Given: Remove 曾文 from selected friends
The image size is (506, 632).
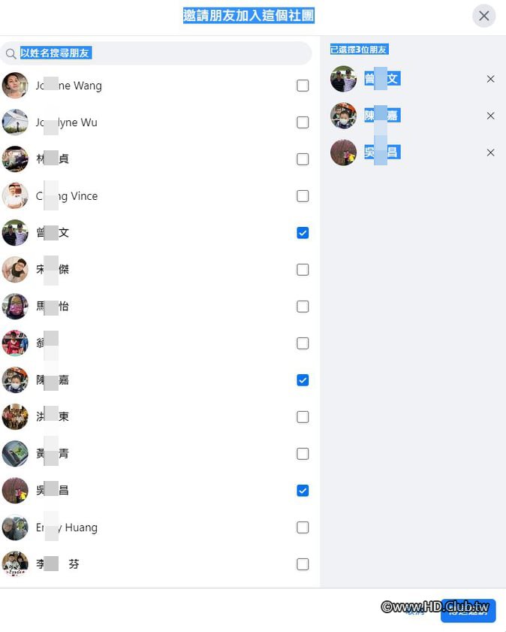Looking at the screenshot, I should coord(490,79).
